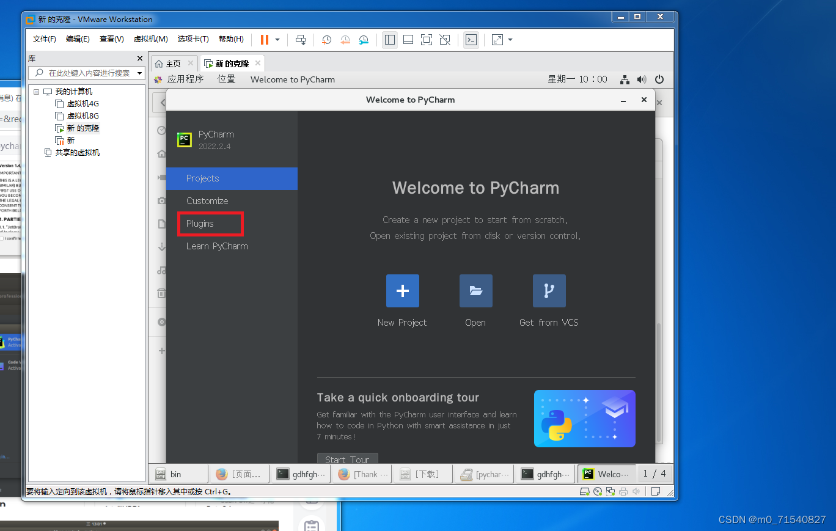Open the 文件(F) menu
Viewport: 836px width, 531px height.
[45, 39]
